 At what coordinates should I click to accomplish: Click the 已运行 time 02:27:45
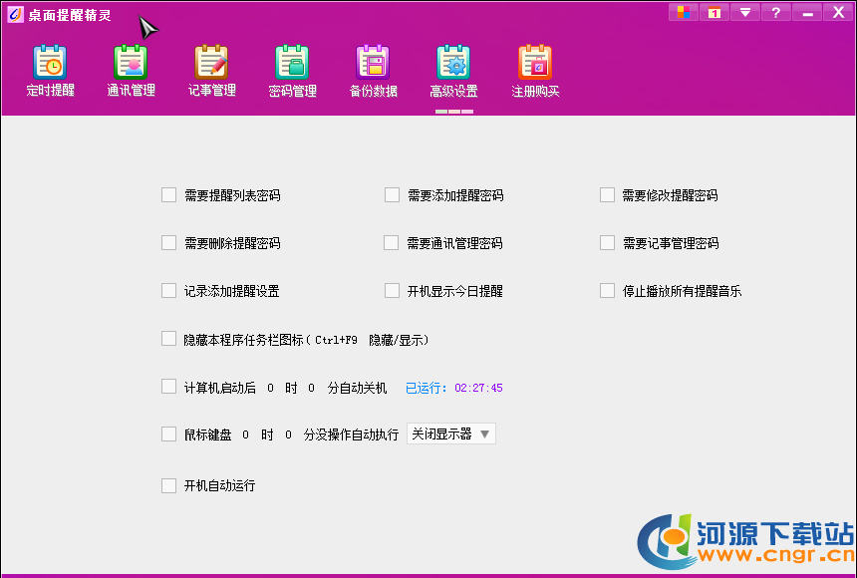click(478, 389)
